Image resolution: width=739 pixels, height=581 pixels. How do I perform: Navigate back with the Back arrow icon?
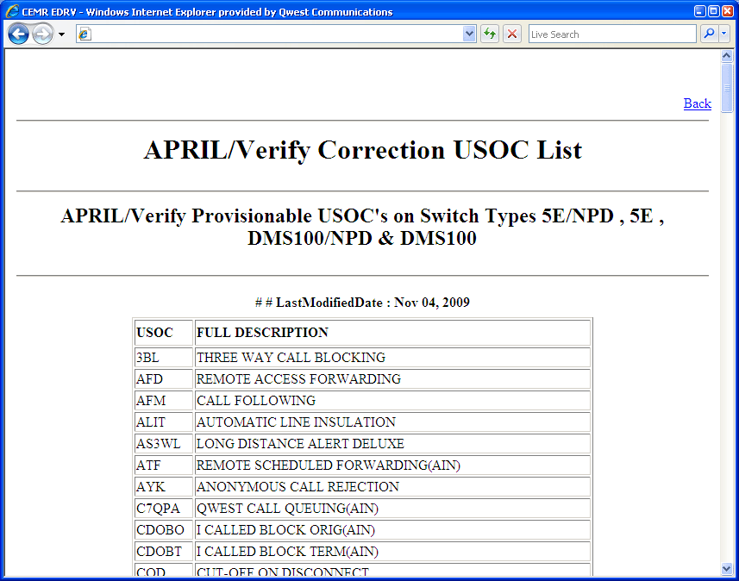coord(17,34)
